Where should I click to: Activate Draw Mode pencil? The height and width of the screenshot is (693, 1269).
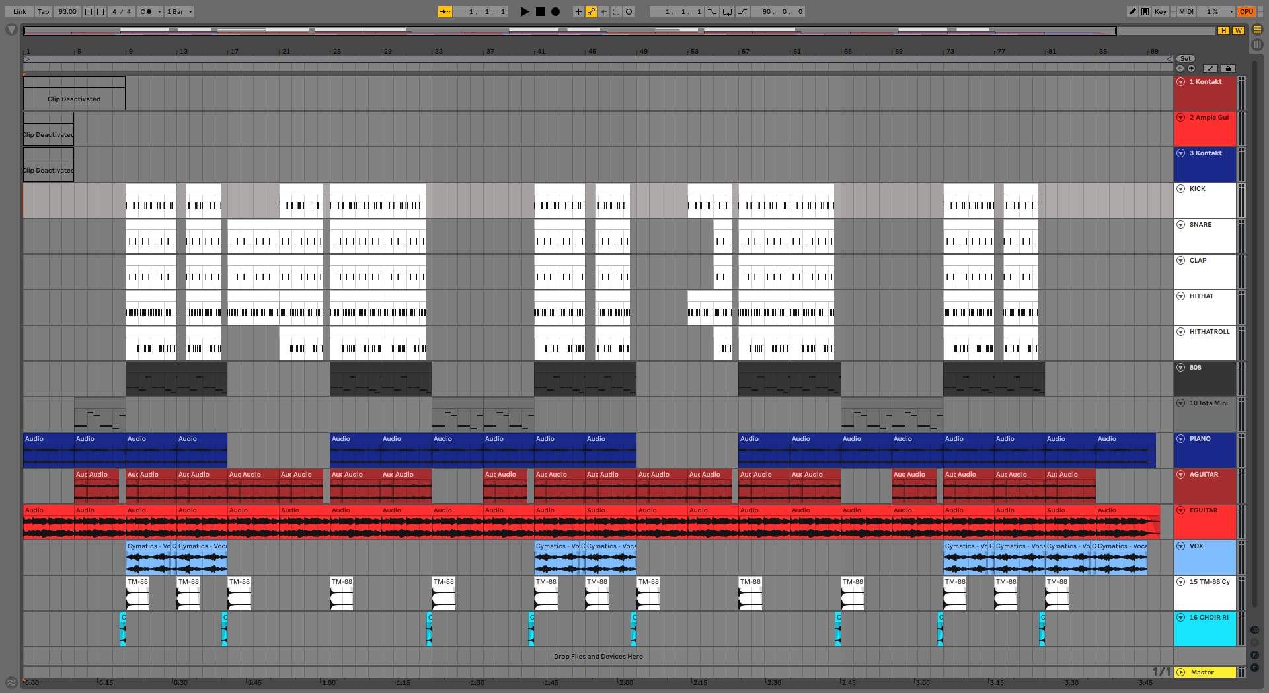pyautogui.click(x=1133, y=11)
